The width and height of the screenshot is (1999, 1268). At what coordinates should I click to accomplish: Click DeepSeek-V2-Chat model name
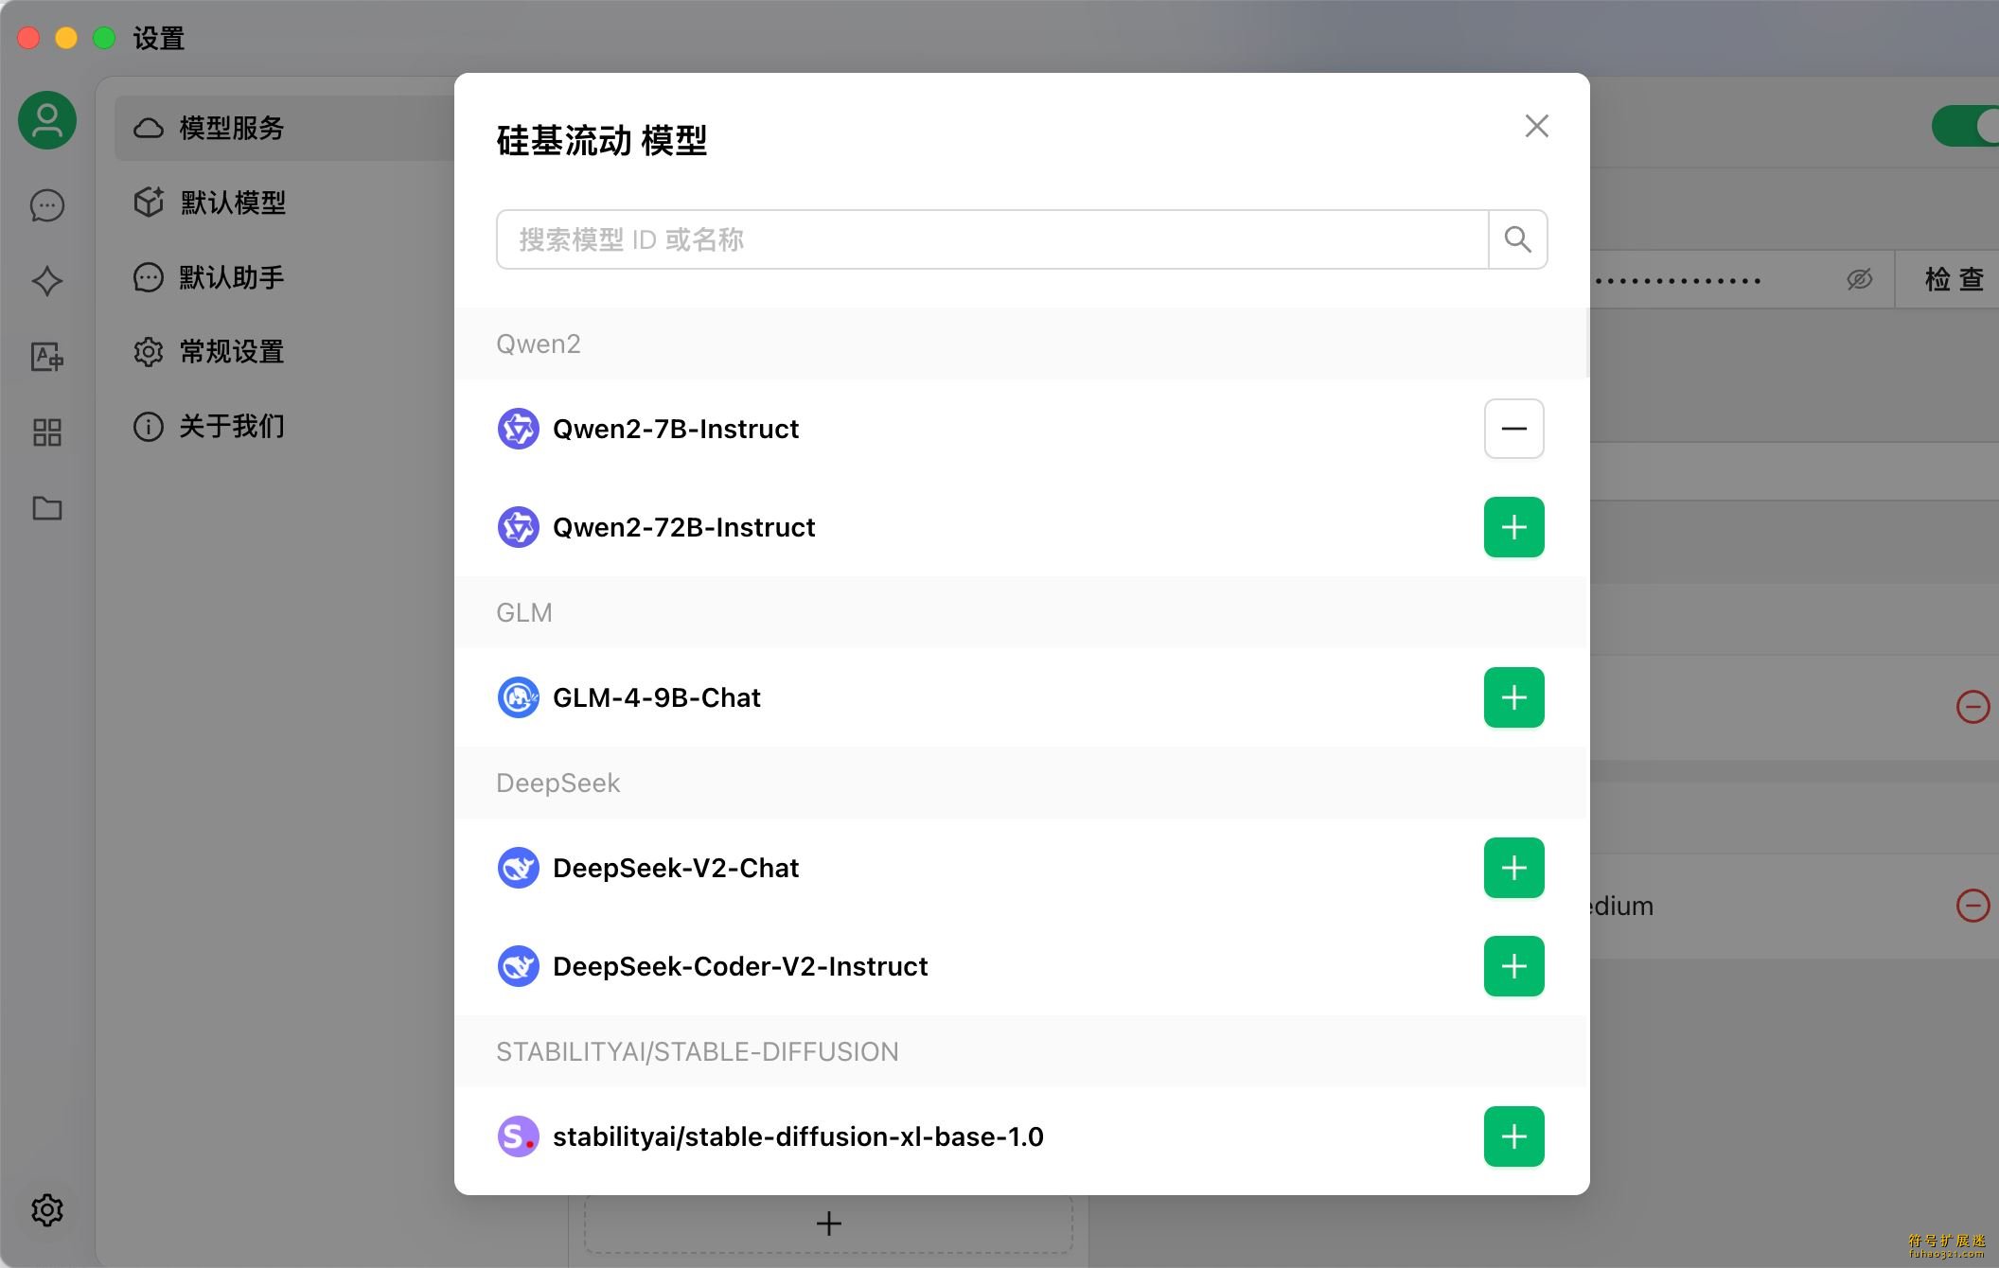[x=676, y=868]
